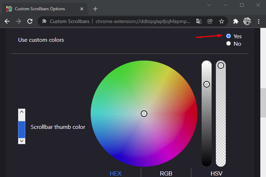266x177 pixels.
Task: Click the Use custom colors label
Action: pyautogui.click(x=41, y=40)
